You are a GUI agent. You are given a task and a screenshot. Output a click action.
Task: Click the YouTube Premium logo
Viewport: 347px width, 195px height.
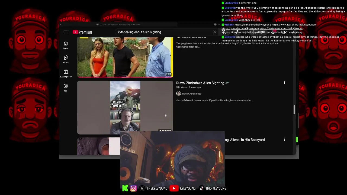[x=82, y=32]
